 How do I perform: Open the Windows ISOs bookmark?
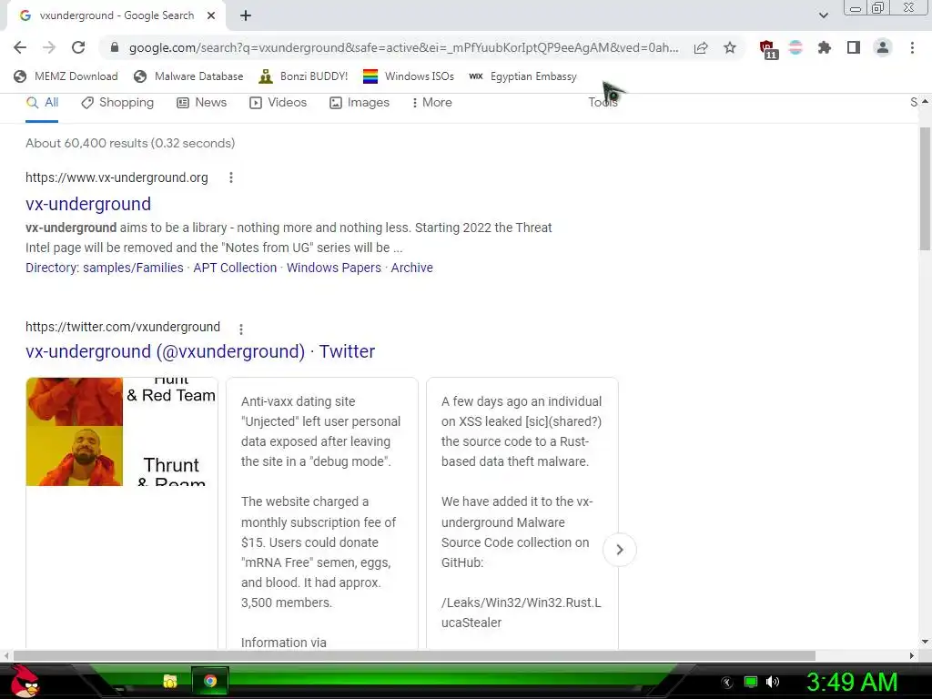point(409,76)
